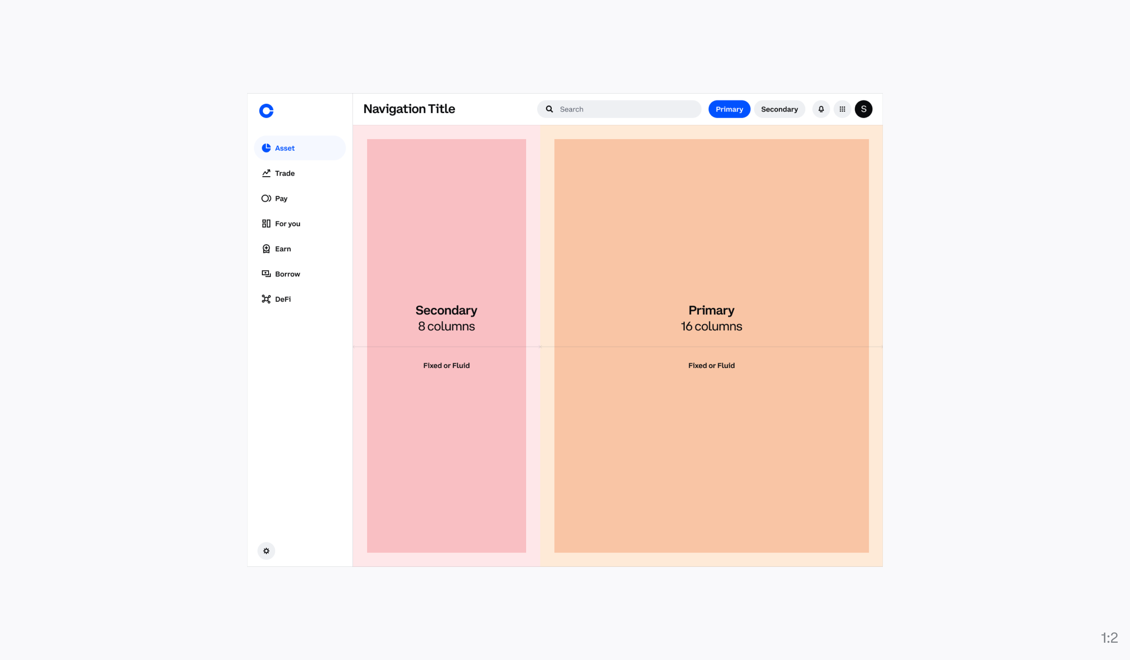Open the apps grid menu icon
1130x660 pixels.
(x=842, y=109)
